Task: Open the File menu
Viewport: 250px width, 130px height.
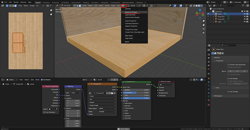Action: [x=6, y=2]
